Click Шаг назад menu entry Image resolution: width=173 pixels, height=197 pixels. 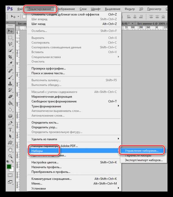click(38, 24)
